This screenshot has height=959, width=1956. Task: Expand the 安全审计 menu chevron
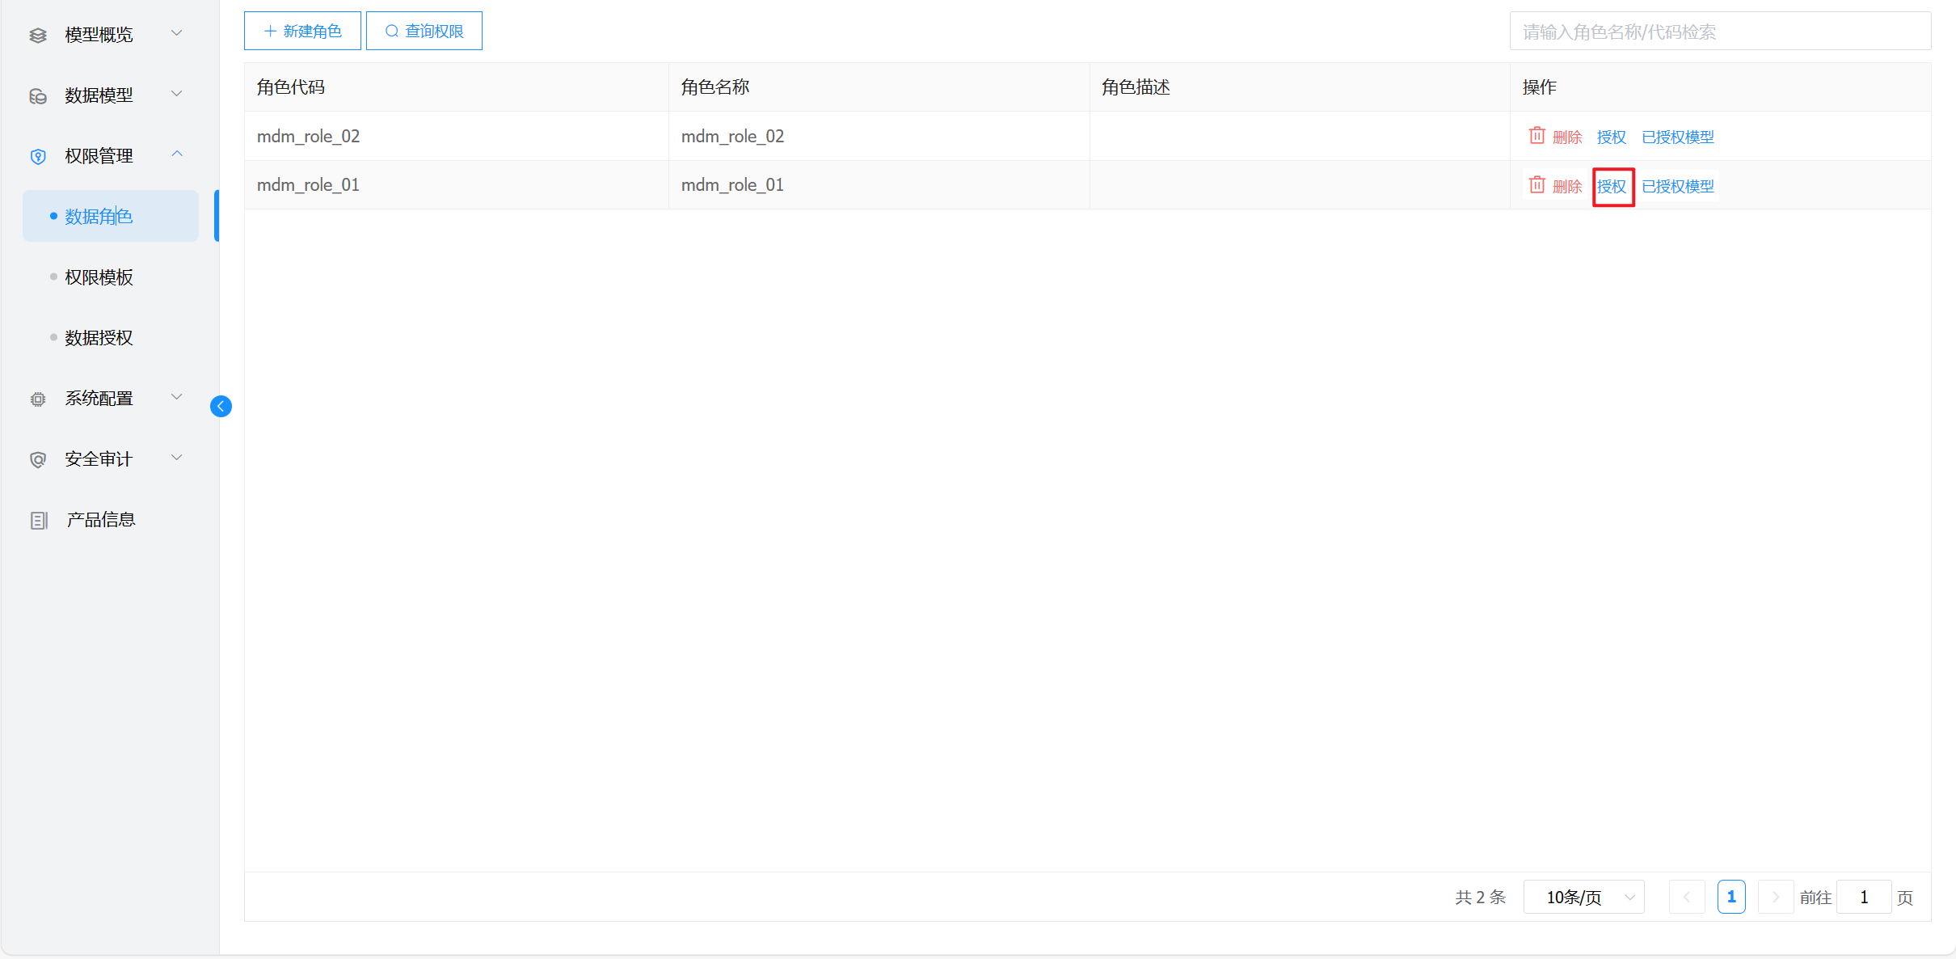[177, 458]
